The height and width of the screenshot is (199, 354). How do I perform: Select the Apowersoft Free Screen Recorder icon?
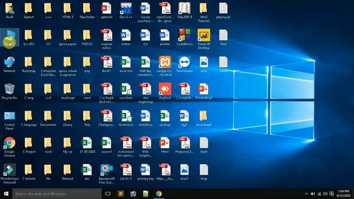pos(107,174)
